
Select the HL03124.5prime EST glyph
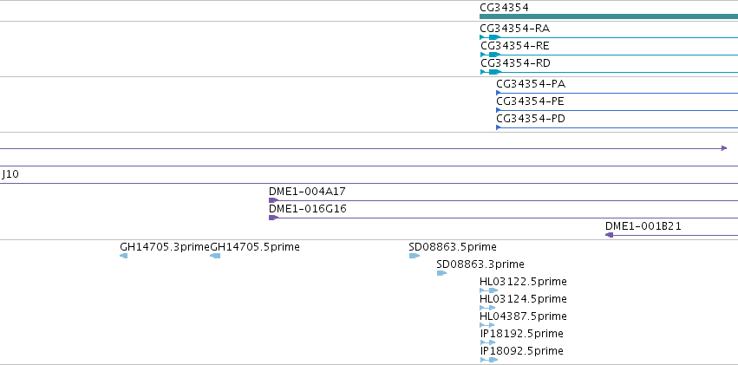pos(487,308)
